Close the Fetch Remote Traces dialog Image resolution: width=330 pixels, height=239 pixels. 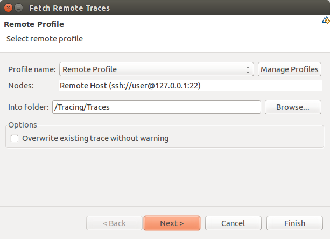[7, 8]
